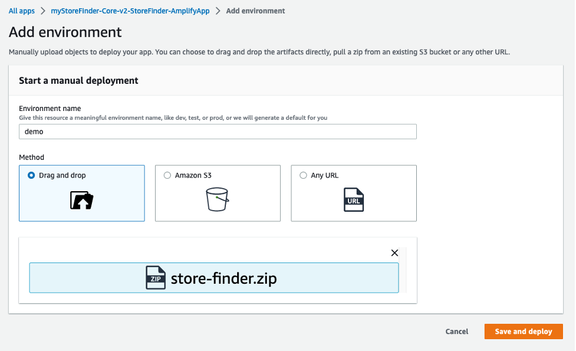Select the Any URL upload method
This screenshot has width=576, height=351.
303,175
